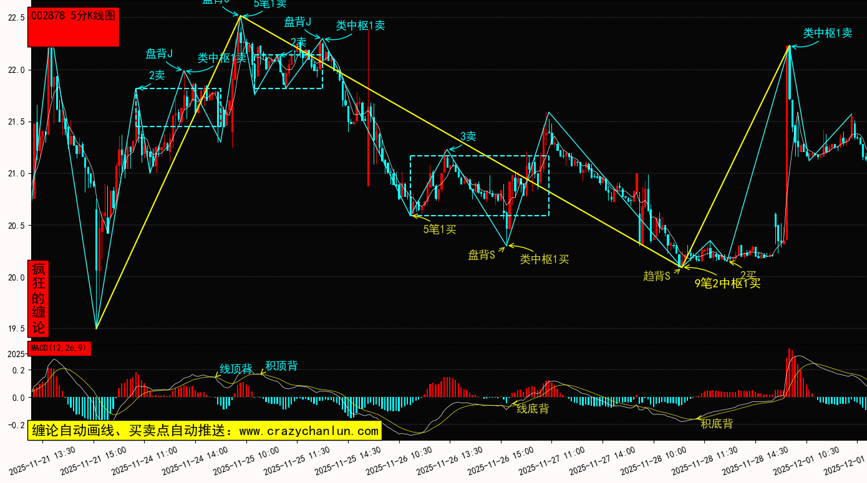Select the 5笔1卖 sell signal marker

[x=270, y=4]
